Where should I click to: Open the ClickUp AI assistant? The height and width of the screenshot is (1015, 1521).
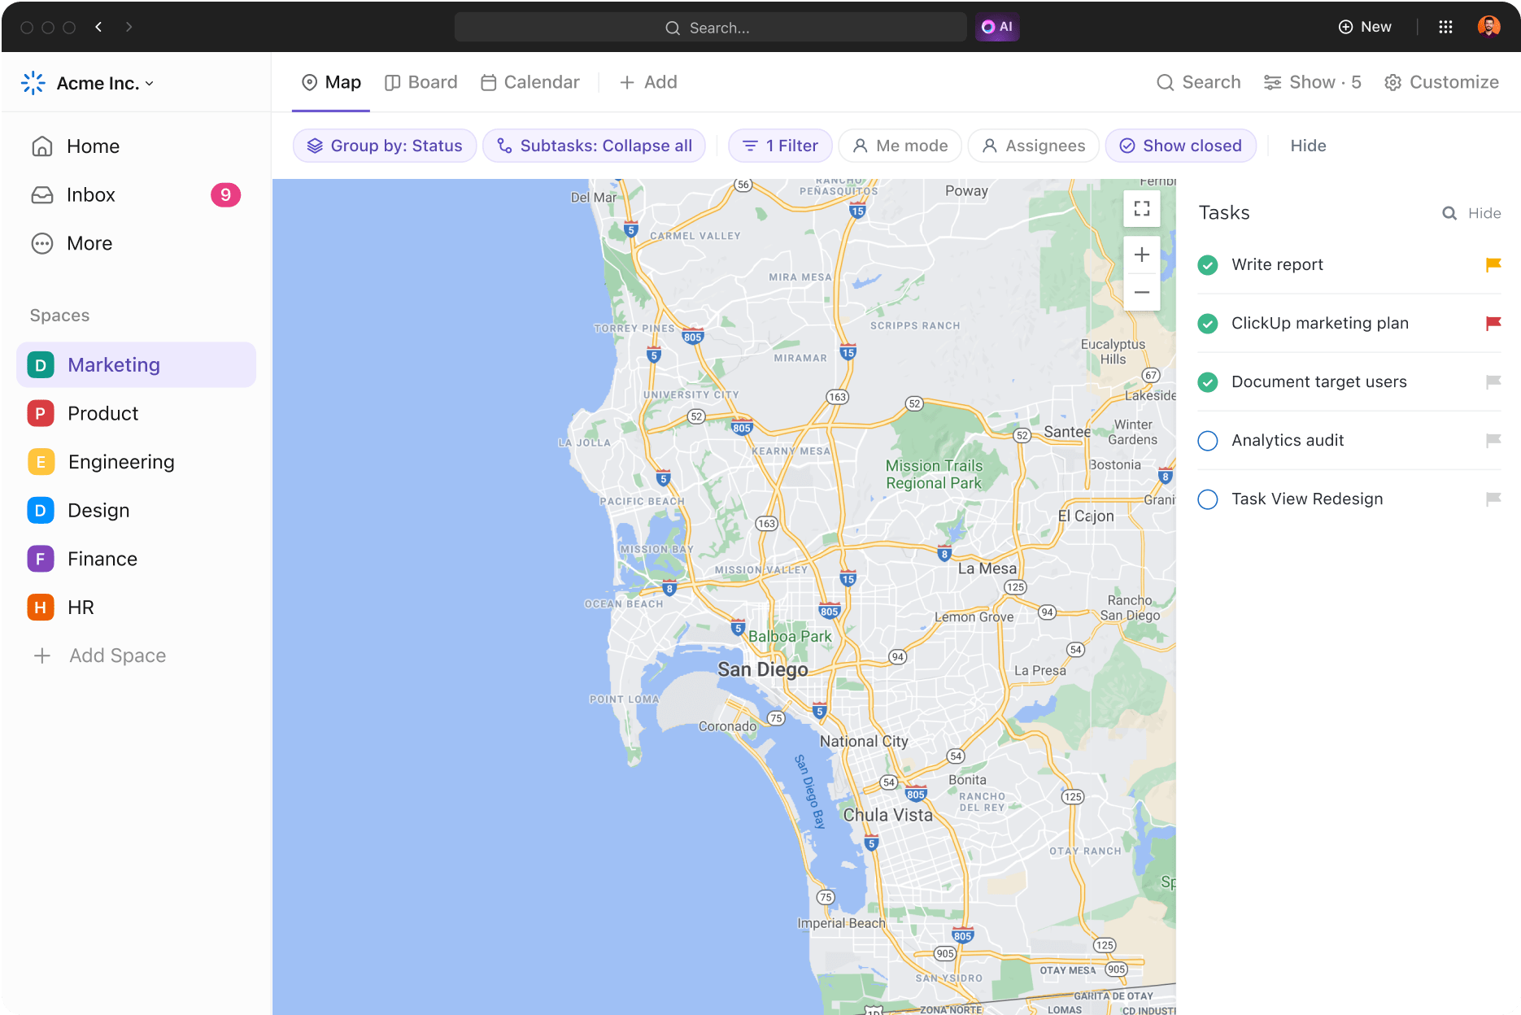(x=996, y=27)
